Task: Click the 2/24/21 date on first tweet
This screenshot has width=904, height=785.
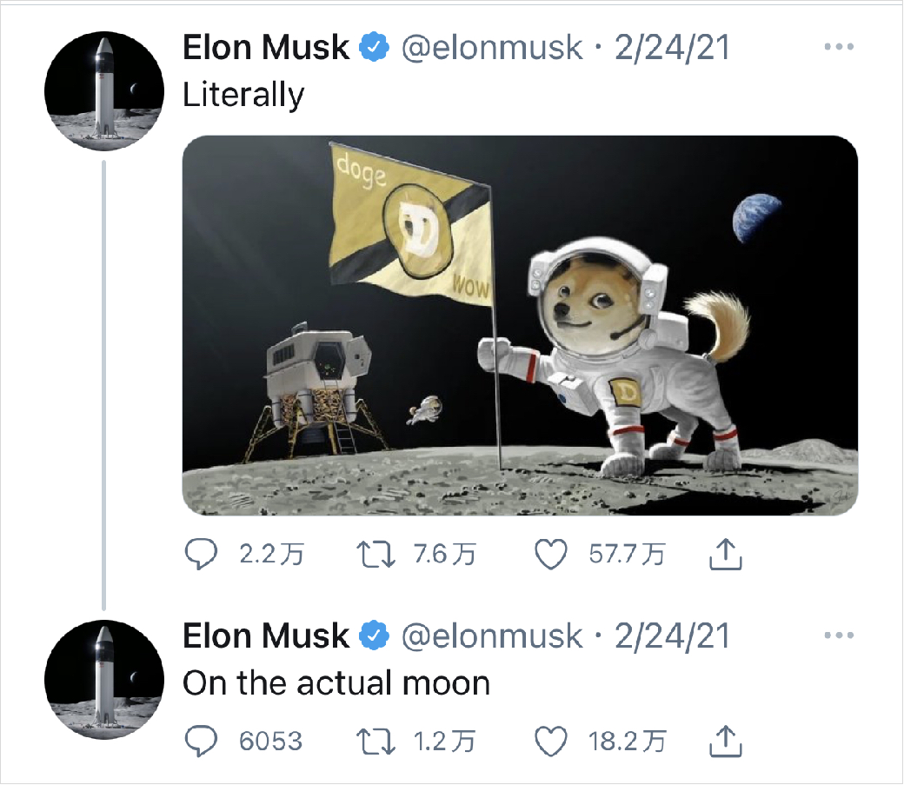Action: [x=672, y=47]
